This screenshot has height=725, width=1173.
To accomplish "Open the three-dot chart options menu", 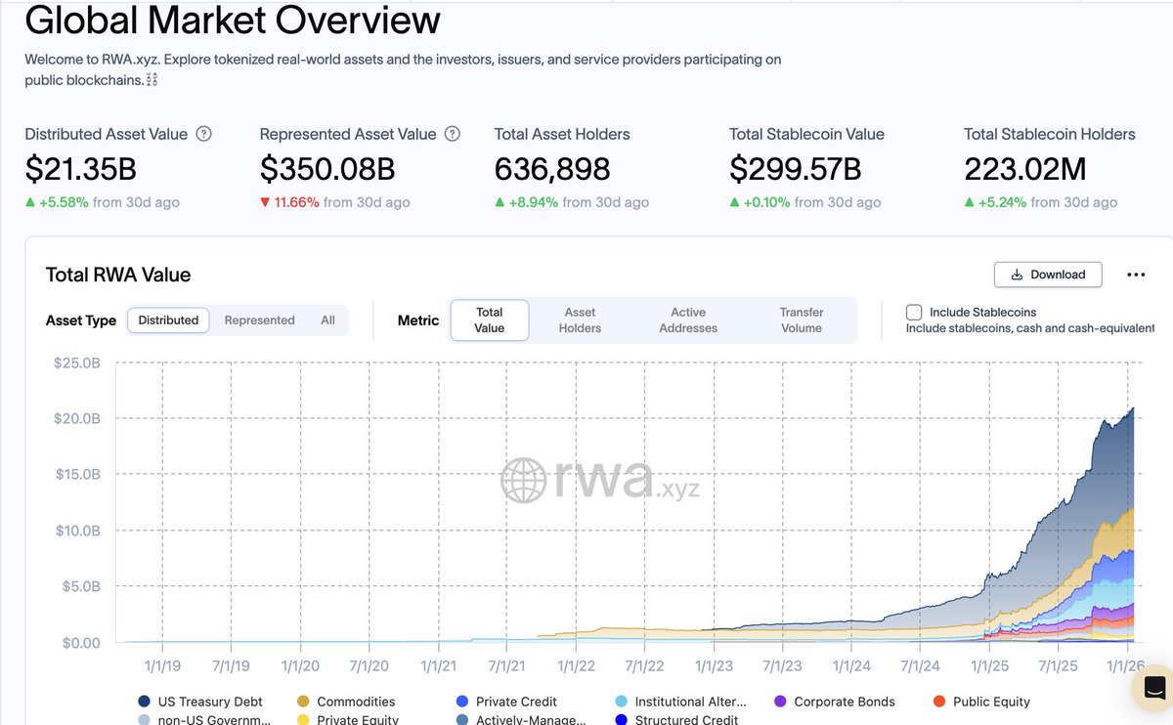I will (1136, 275).
